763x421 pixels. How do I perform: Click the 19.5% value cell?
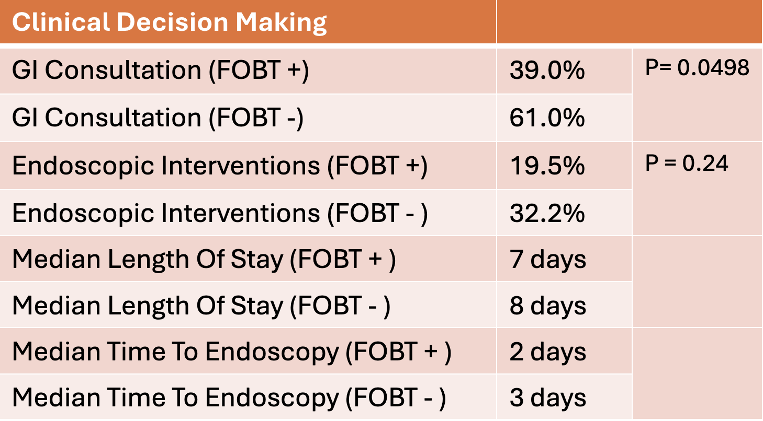click(x=564, y=166)
